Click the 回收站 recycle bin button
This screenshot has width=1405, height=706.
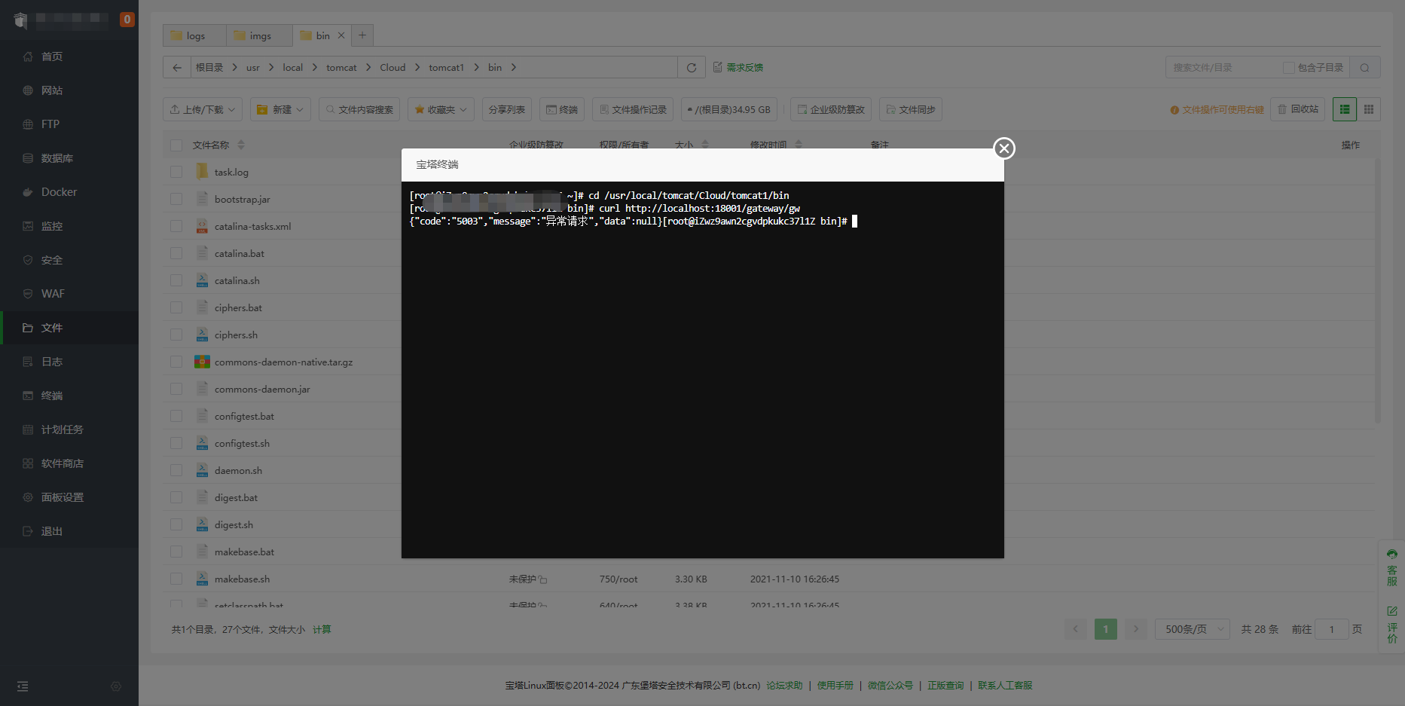point(1298,109)
